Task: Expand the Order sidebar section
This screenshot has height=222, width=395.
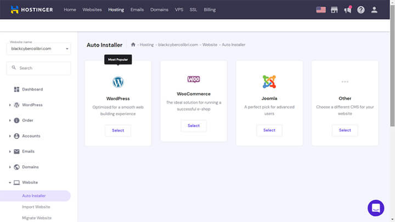Action: tap(10, 120)
